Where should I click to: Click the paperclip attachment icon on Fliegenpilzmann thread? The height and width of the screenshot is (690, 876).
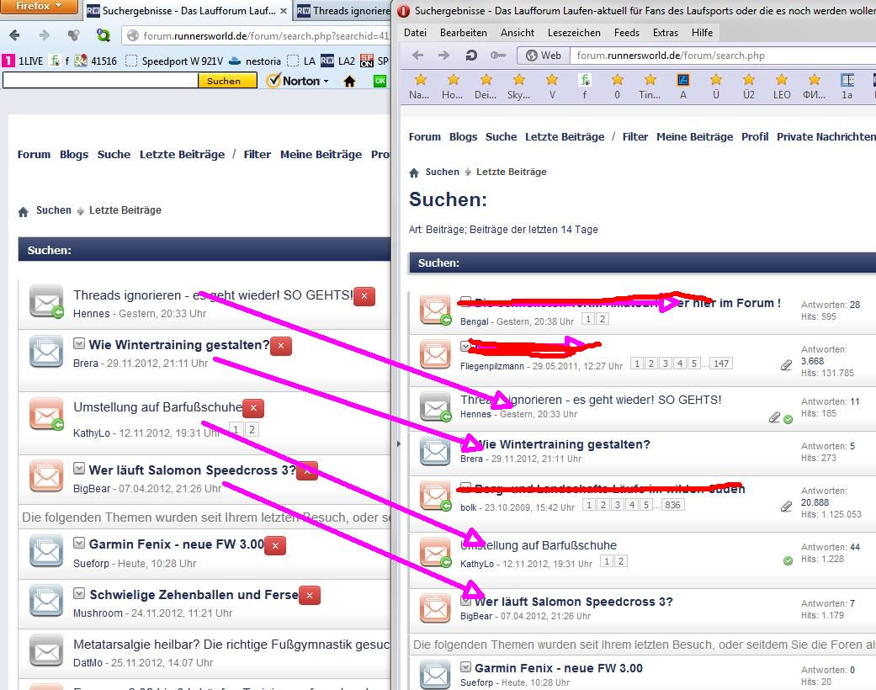[786, 365]
